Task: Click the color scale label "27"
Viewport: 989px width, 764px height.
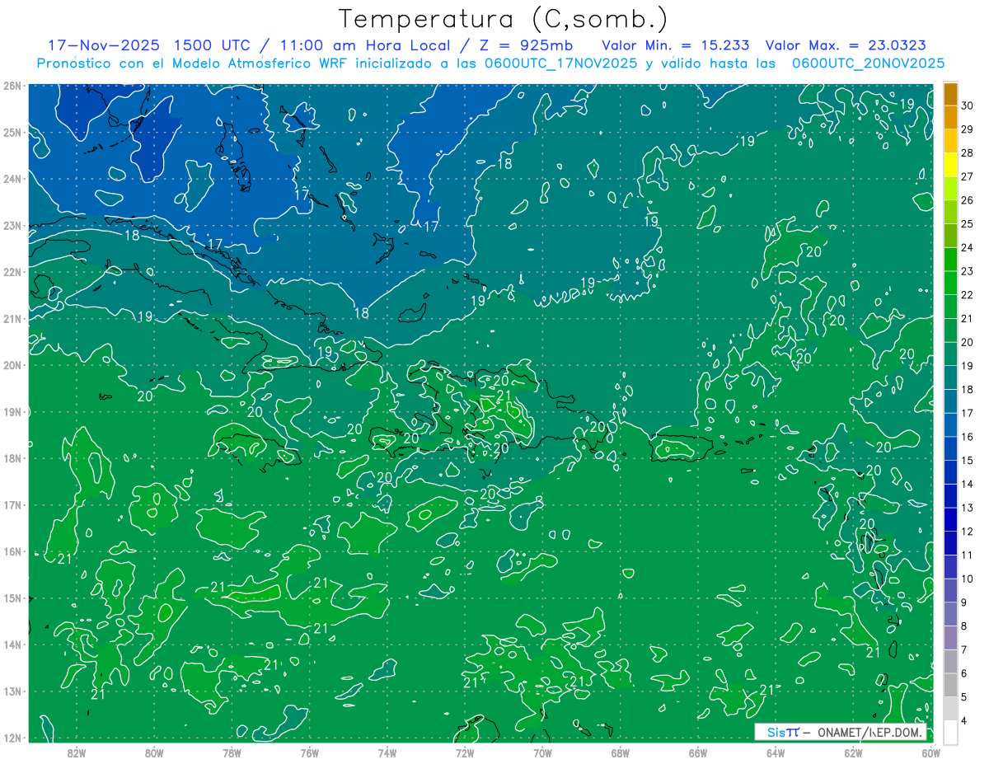Action: point(968,176)
